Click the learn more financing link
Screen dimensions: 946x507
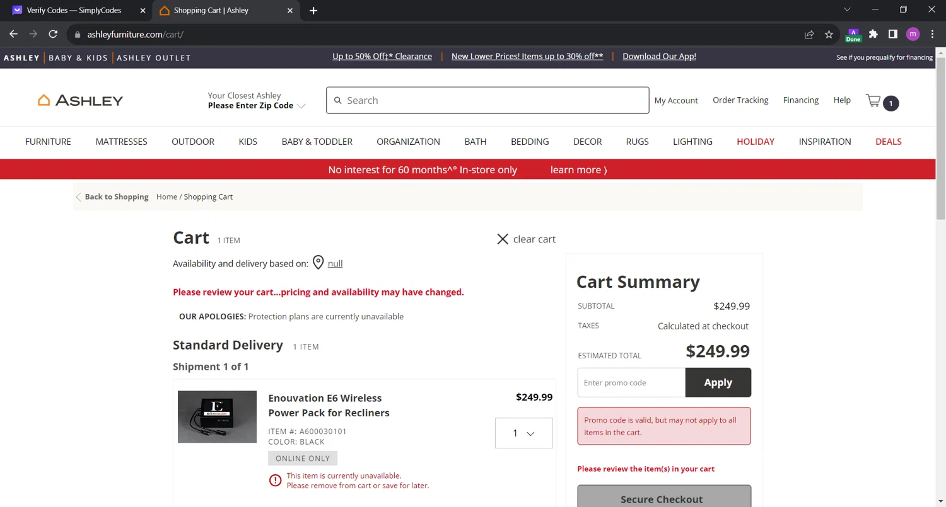pos(578,169)
